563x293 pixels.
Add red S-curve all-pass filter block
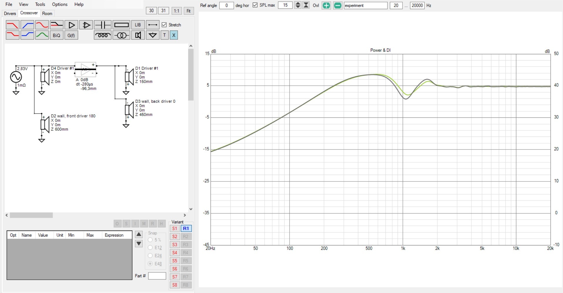click(42, 25)
